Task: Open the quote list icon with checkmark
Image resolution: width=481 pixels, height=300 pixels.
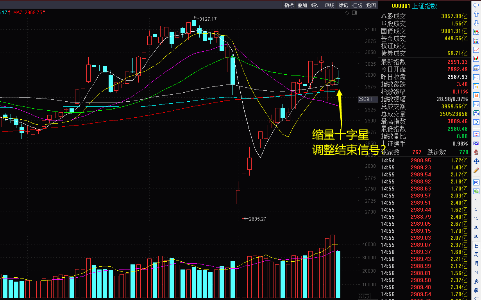Action: click(x=476, y=32)
